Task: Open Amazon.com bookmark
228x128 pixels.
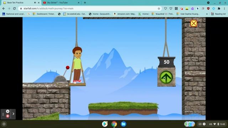Action: pyautogui.click(x=125, y=14)
